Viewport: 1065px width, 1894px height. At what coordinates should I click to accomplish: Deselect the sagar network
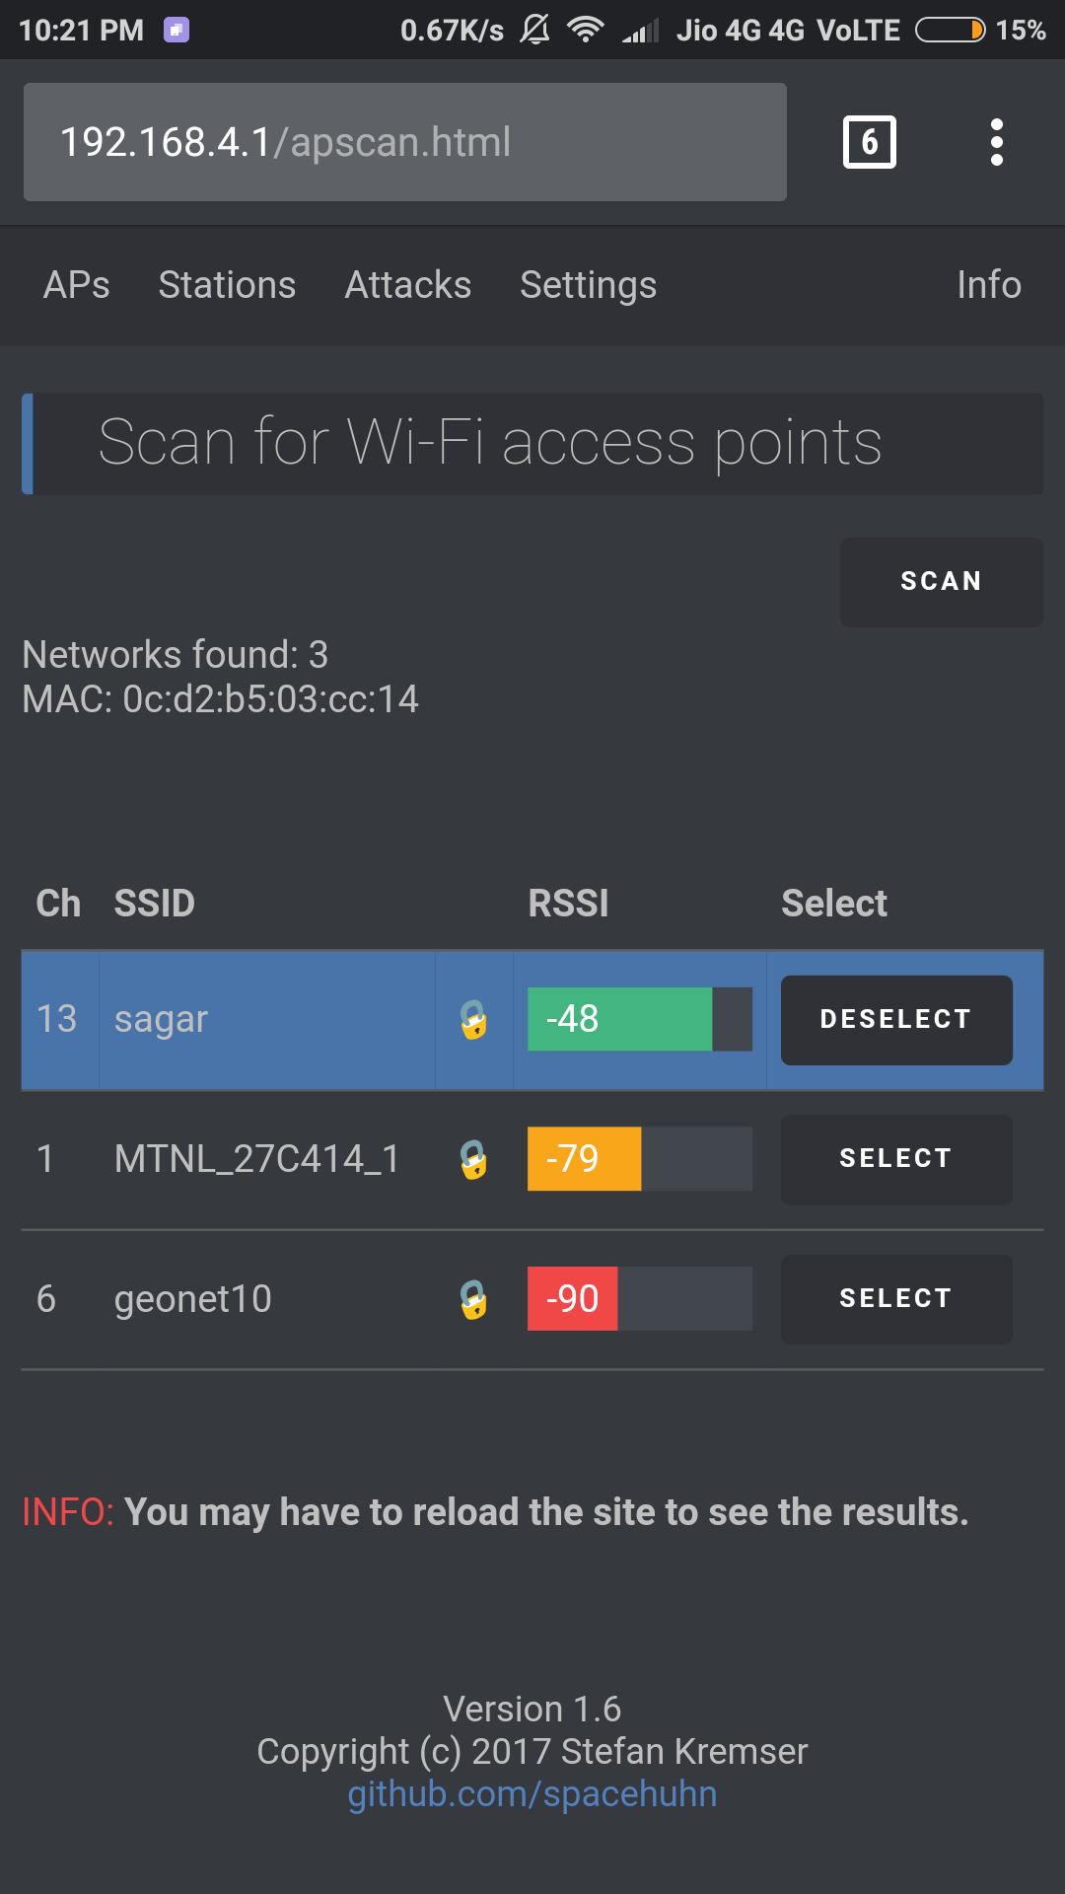[x=895, y=1019]
